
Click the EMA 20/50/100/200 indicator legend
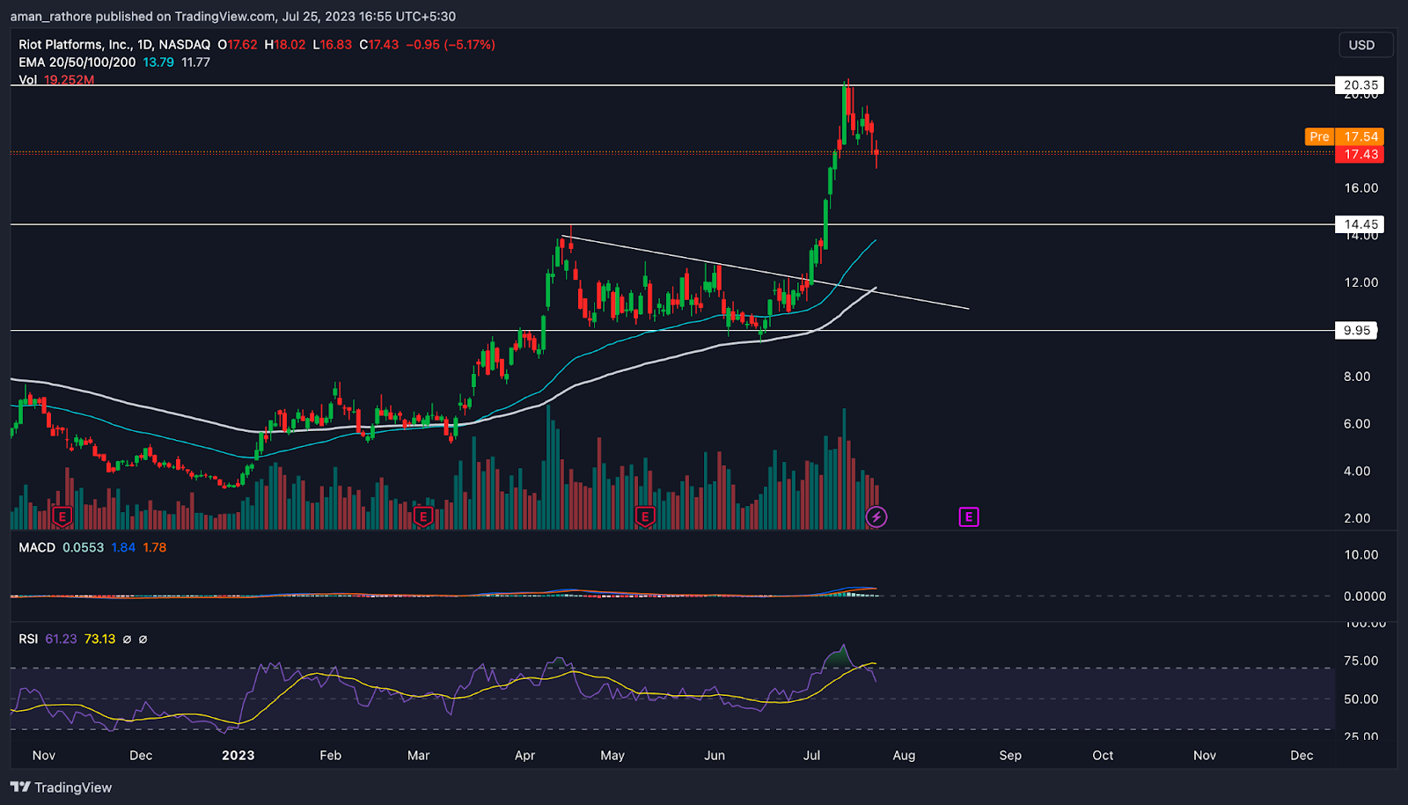coord(77,62)
